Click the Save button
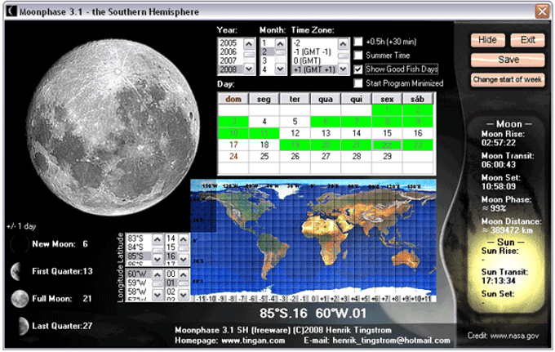Screen dimensions: 555x352 [508, 60]
